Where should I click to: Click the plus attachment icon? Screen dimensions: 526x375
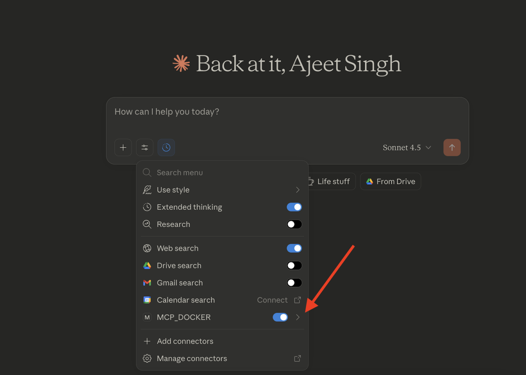point(123,147)
